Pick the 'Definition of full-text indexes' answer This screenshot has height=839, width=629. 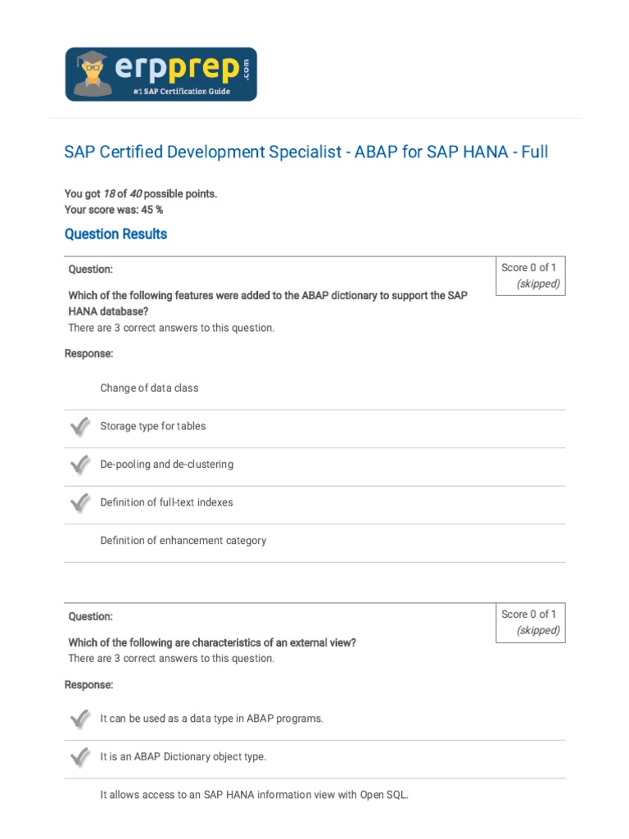[166, 503]
